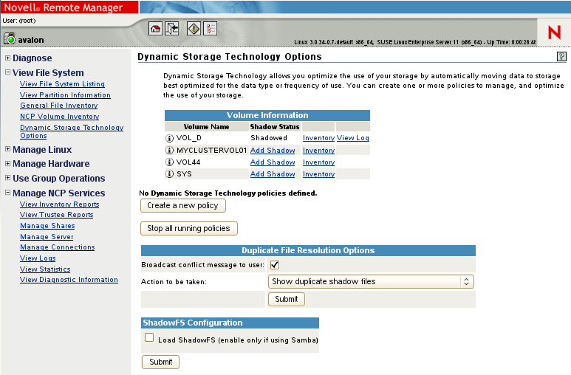Expand the Use Group Operations section
The width and height of the screenshot is (571, 375).
pos(7,178)
